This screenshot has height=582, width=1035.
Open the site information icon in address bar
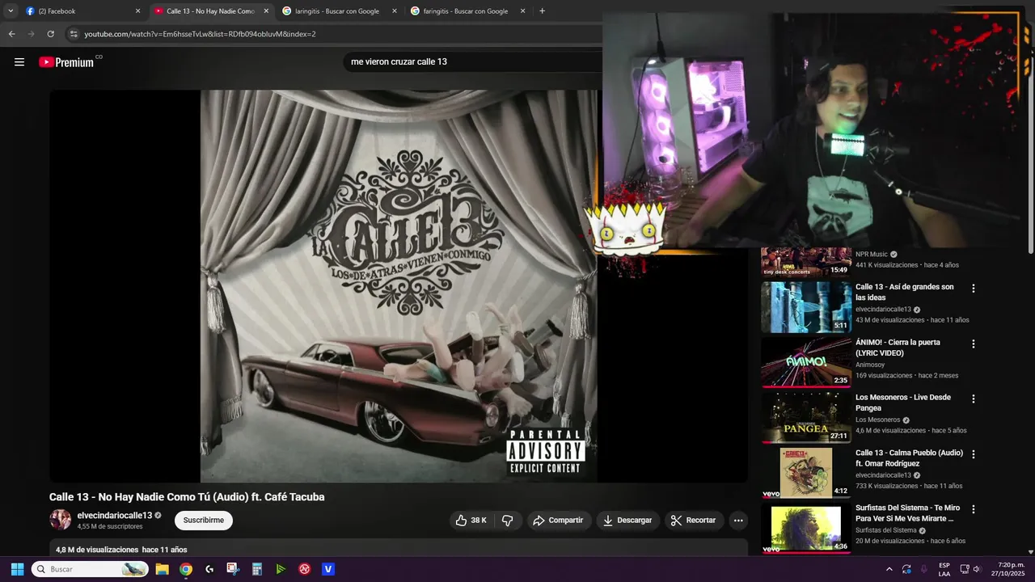click(74, 34)
